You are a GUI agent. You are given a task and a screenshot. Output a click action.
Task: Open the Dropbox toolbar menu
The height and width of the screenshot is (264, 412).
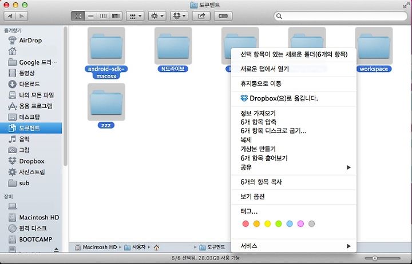179,16
